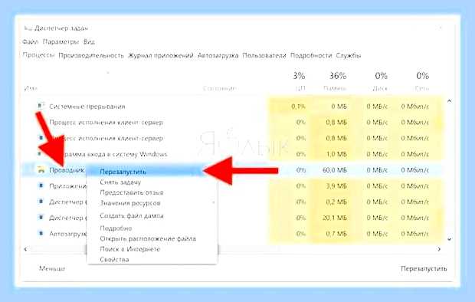The image size is (475, 302).
Task: Click the left arrow of the horizontal scrollbar
Action: [x=26, y=249]
